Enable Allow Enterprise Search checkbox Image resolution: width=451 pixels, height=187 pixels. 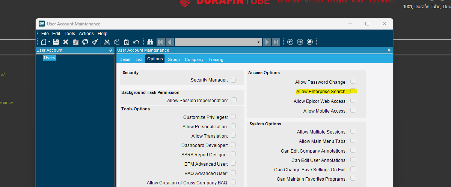coord(353,91)
